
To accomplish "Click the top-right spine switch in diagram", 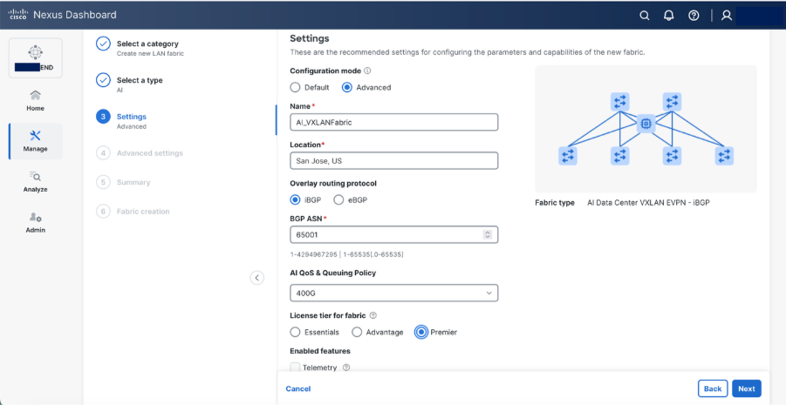I will tap(673, 102).
